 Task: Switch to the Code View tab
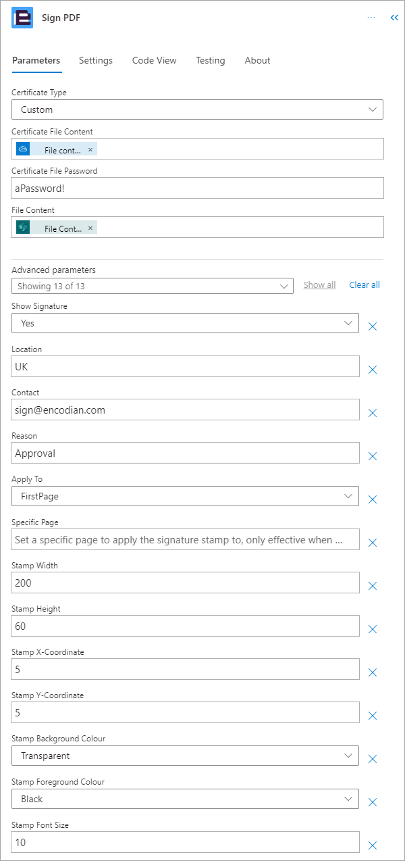point(154,60)
